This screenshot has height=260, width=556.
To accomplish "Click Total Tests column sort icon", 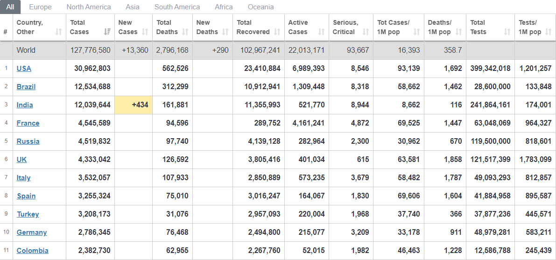I will click(507, 32).
